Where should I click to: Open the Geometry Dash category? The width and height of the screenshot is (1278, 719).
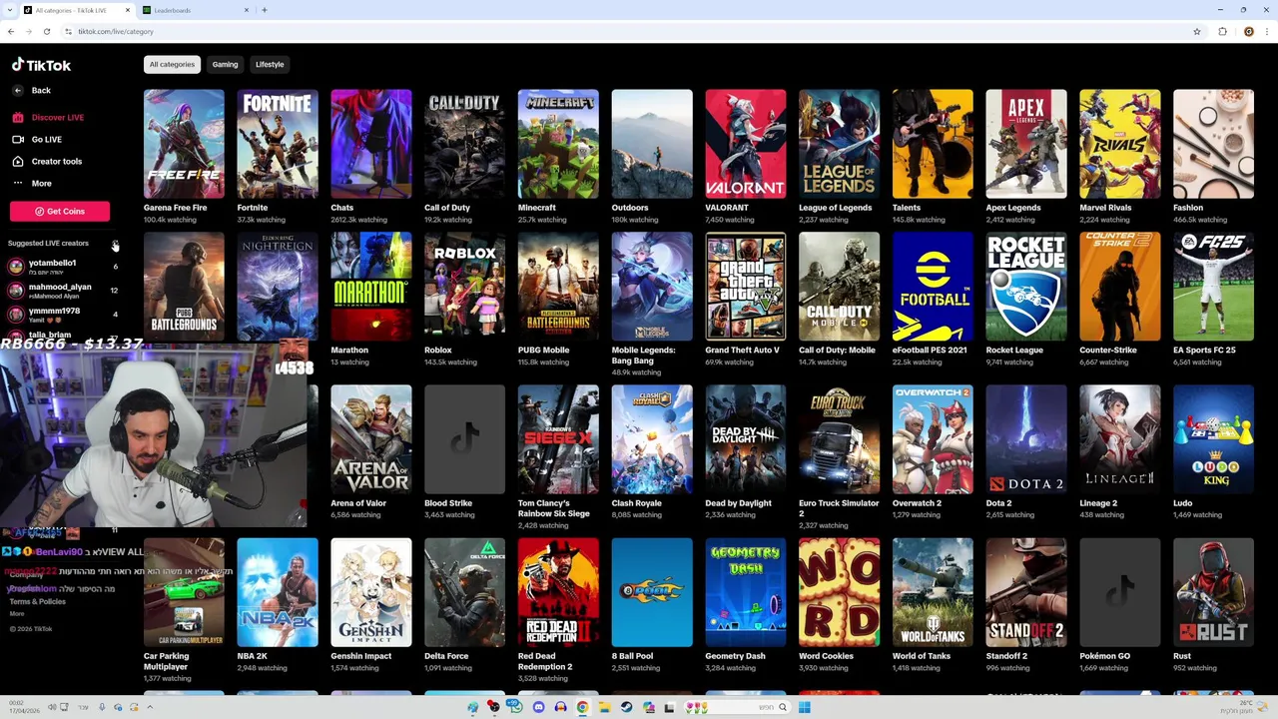[746, 593]
